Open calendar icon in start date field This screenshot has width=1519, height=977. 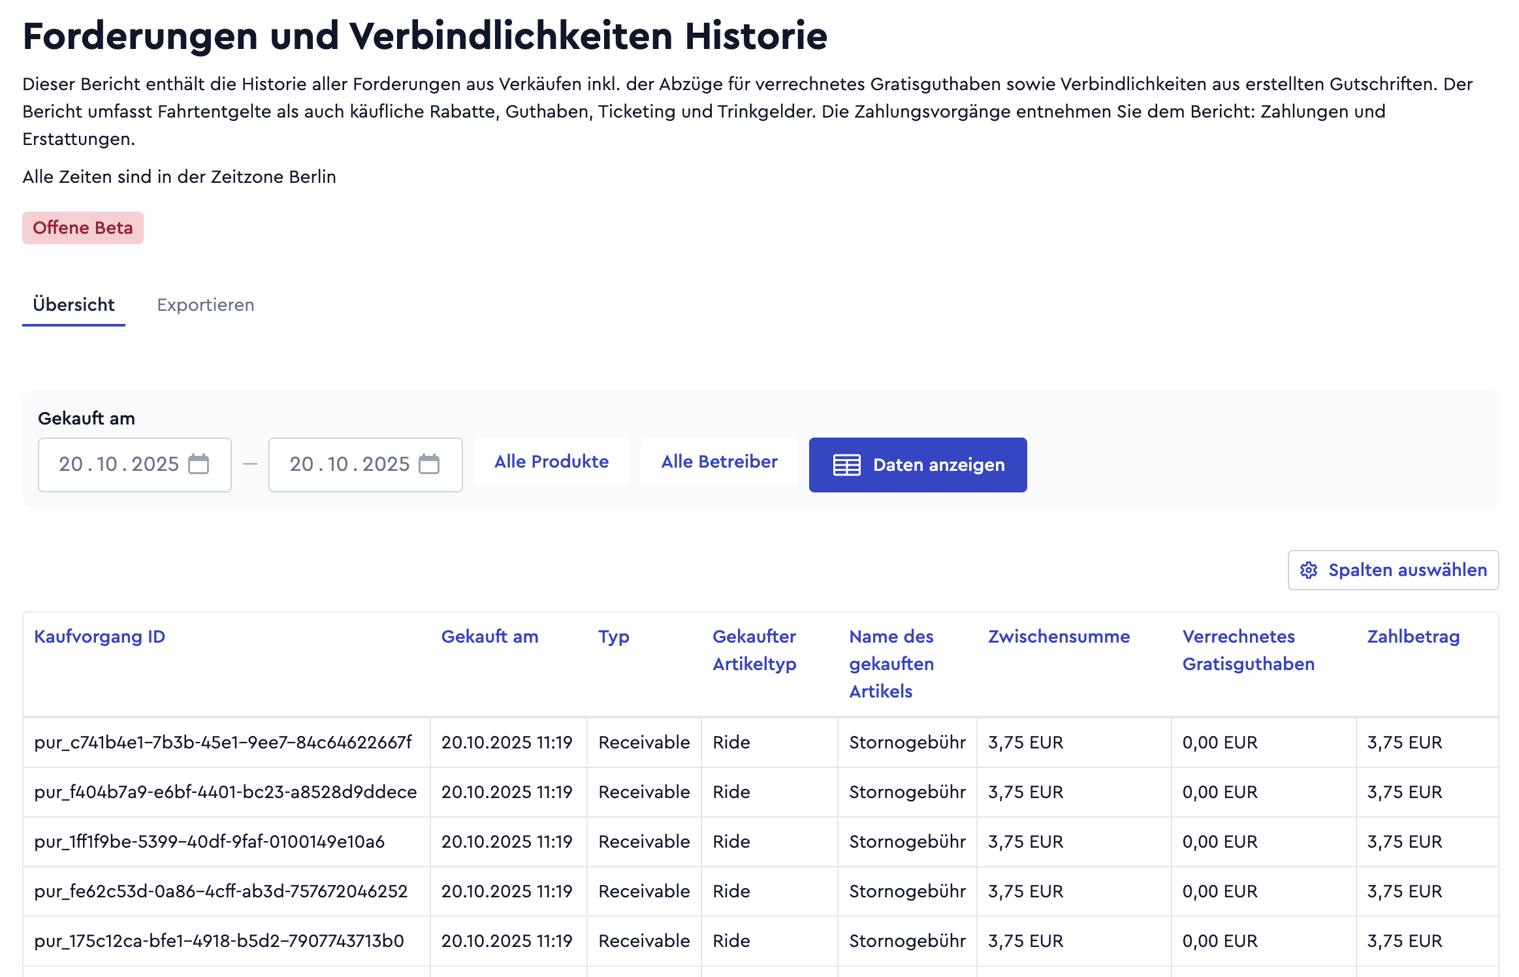(199, 464)
